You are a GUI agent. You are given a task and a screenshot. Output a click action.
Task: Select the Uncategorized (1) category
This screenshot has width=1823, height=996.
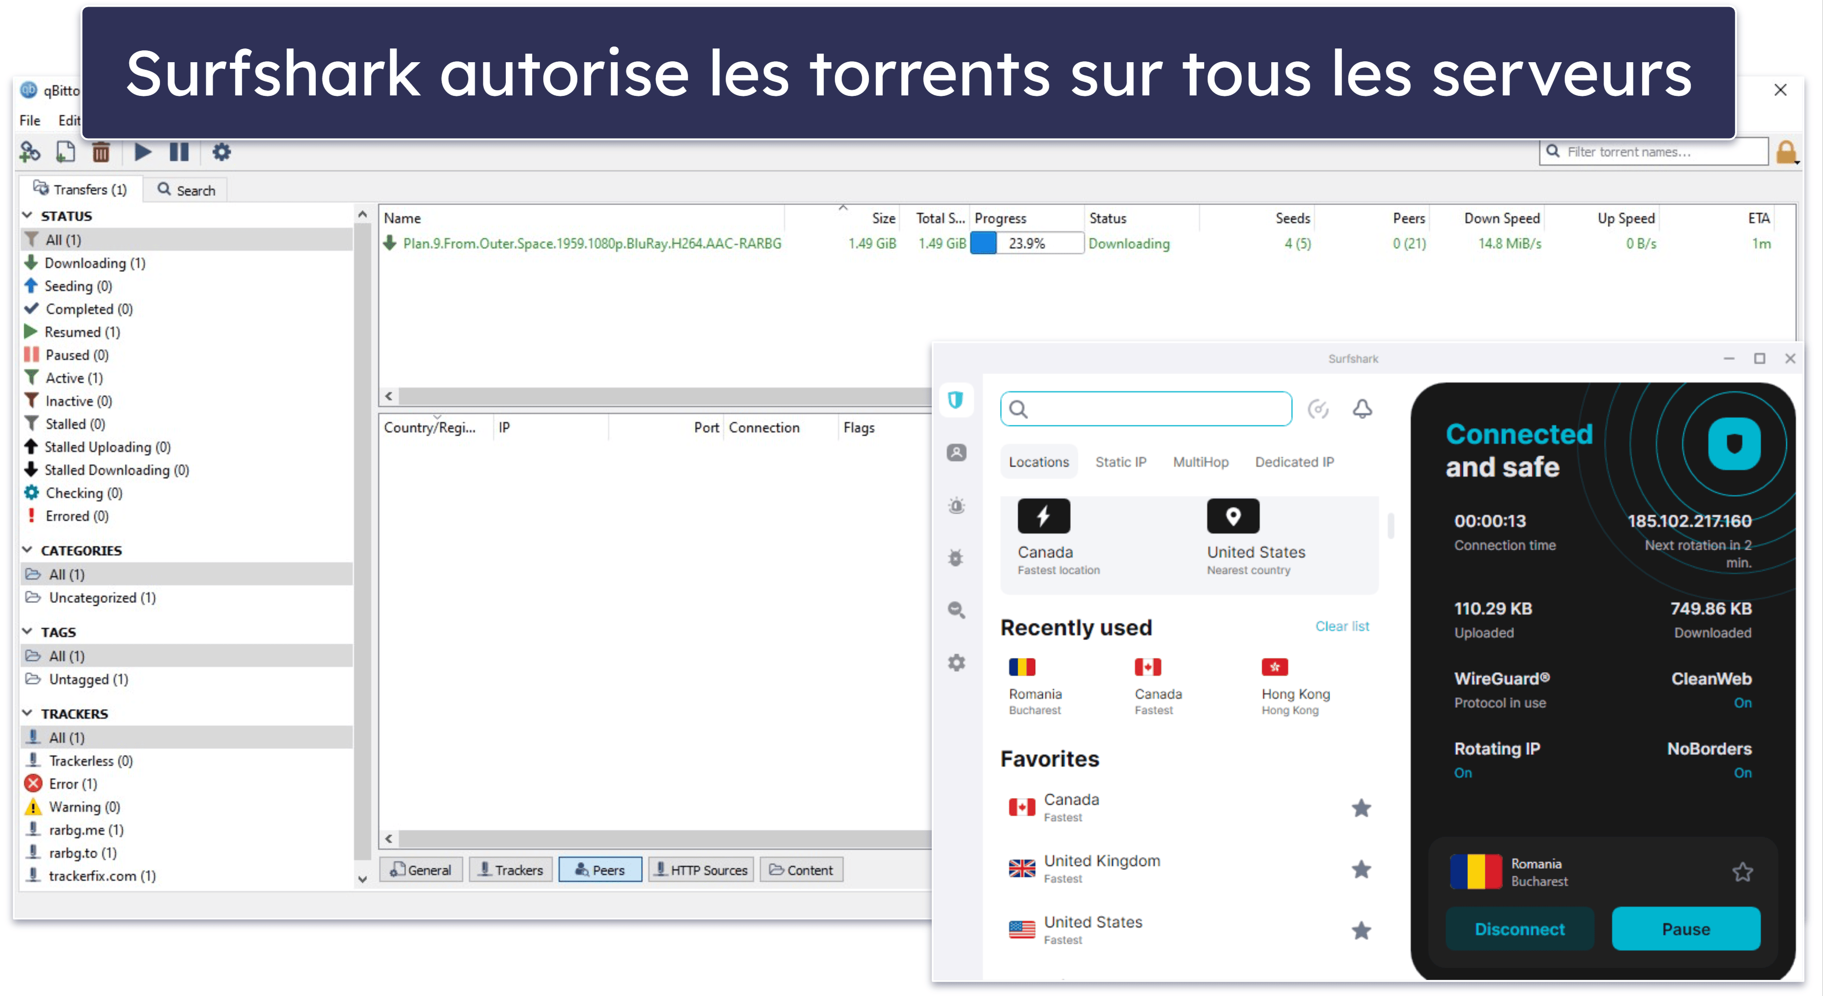102,598
